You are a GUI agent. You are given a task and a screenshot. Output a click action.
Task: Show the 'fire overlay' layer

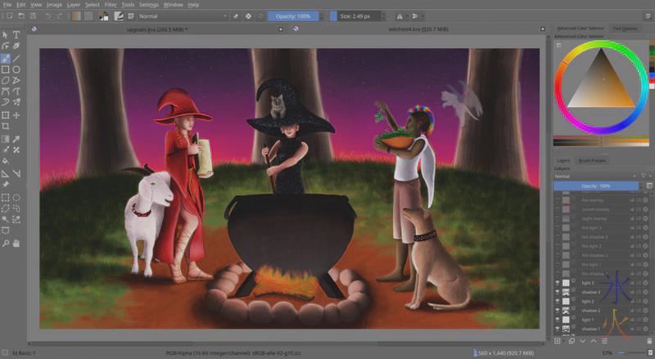pos(558,200)
